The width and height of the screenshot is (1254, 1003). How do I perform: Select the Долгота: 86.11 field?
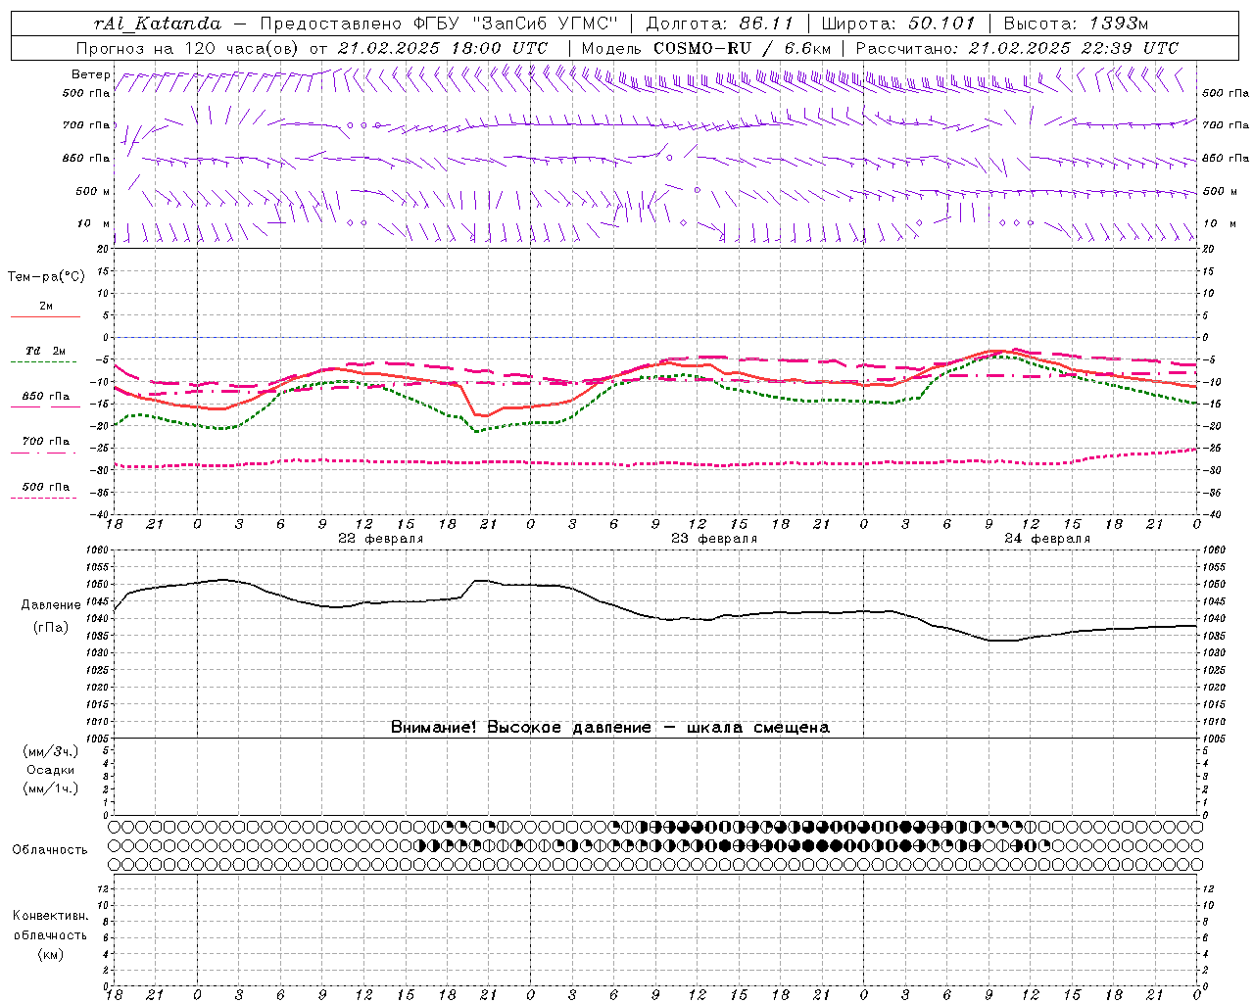pos(719,24)
